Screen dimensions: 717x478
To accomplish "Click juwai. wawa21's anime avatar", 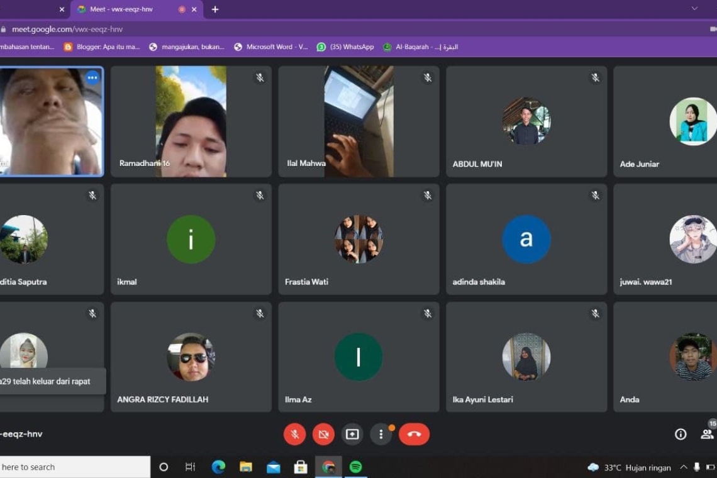I will click(x=693, y=239).
